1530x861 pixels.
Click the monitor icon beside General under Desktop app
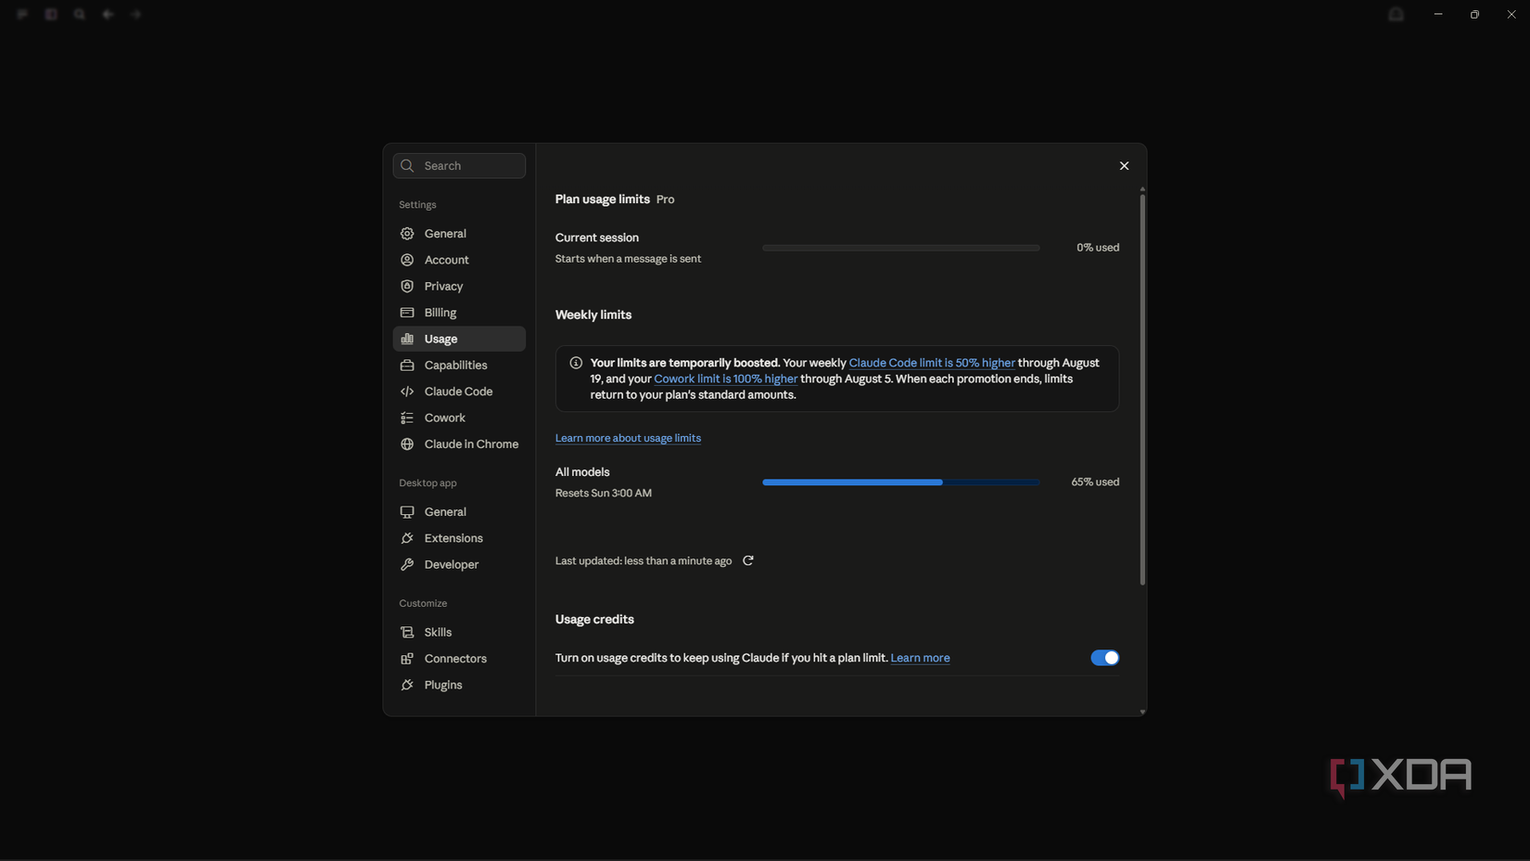pyautogui.click(x=407, y=512)
